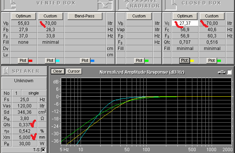Click the single configuration field
The height and width of the screenshot is (153, 235).
pyautogui.click(x=34, y=93)
